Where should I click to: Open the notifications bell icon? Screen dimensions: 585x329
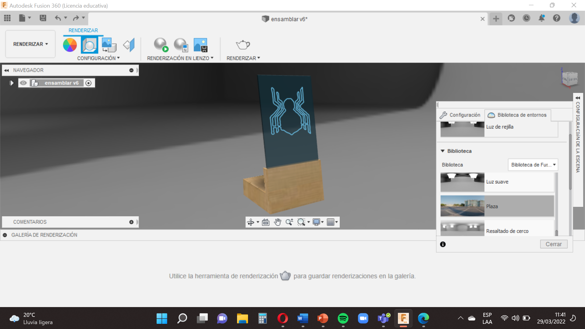click(541, 18)
